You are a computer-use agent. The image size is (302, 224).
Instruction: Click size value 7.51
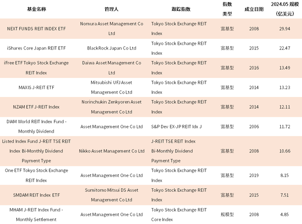(285, 195)
